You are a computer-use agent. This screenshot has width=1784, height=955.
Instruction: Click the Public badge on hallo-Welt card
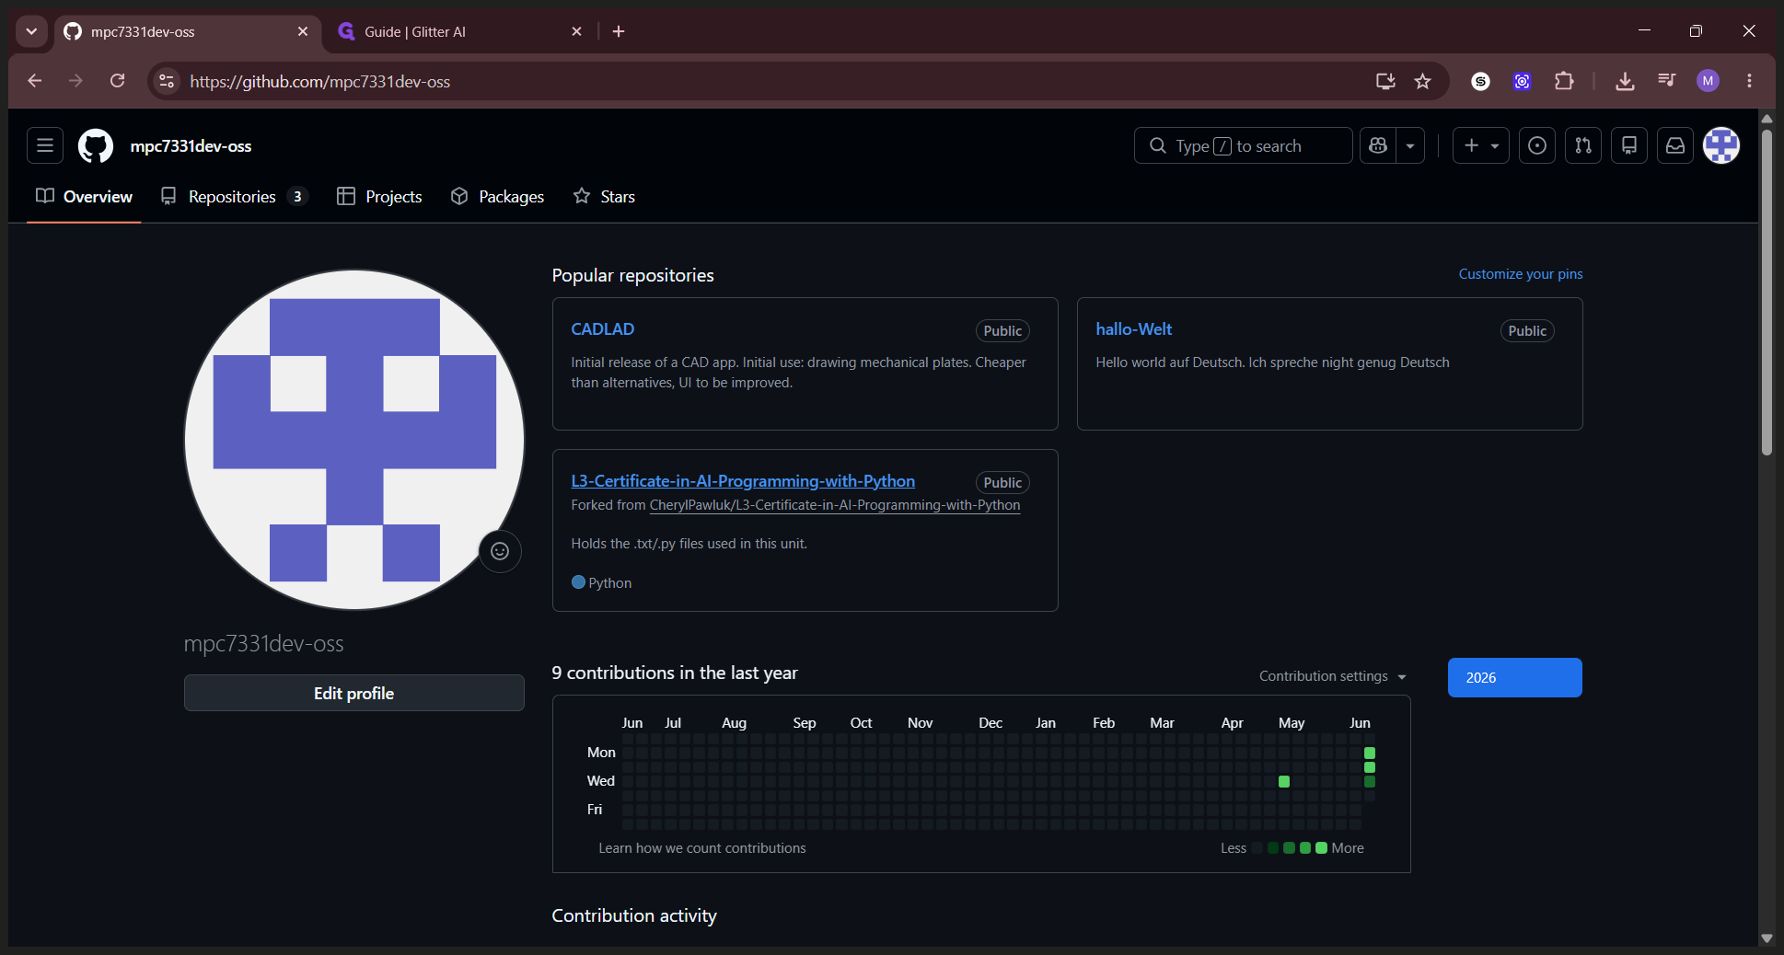(x=1527, y=330)
